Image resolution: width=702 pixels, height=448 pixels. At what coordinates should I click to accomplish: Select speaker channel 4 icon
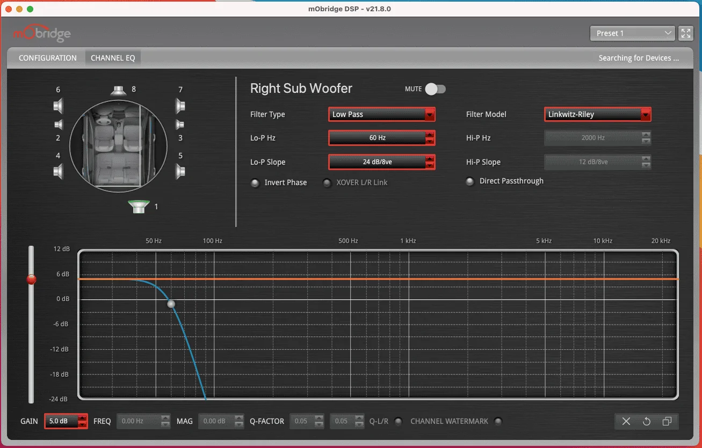coord(59,172)
